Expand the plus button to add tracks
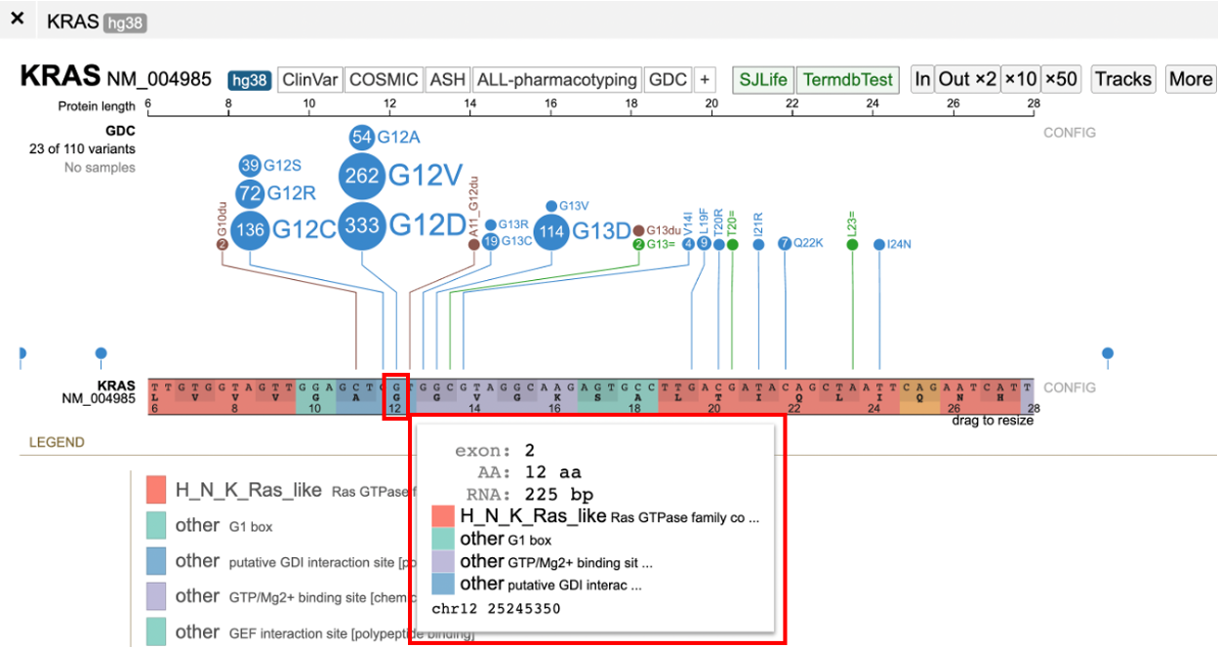This screenshot has height=648, width=1218. tap(706, 79)
